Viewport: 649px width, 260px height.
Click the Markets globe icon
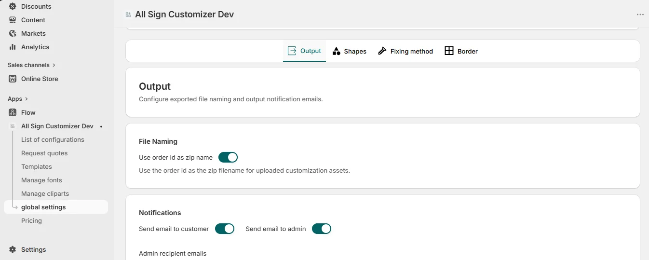coord(13,33)
